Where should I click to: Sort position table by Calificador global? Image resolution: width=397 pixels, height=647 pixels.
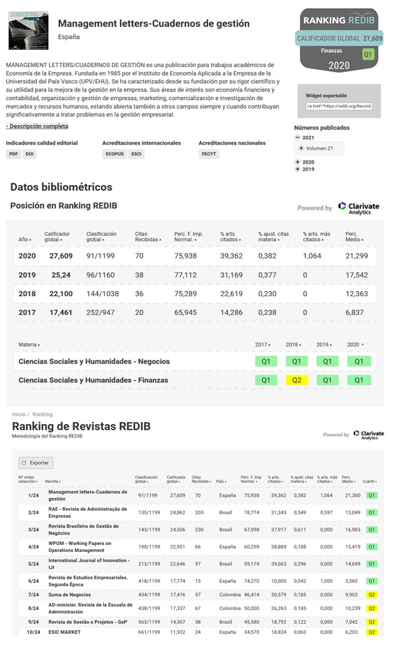pyautogui.click(x=57, y=236)
